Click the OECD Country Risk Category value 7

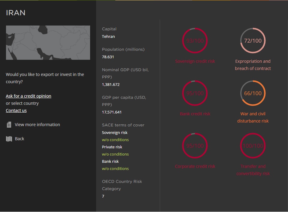pos(103,196)
